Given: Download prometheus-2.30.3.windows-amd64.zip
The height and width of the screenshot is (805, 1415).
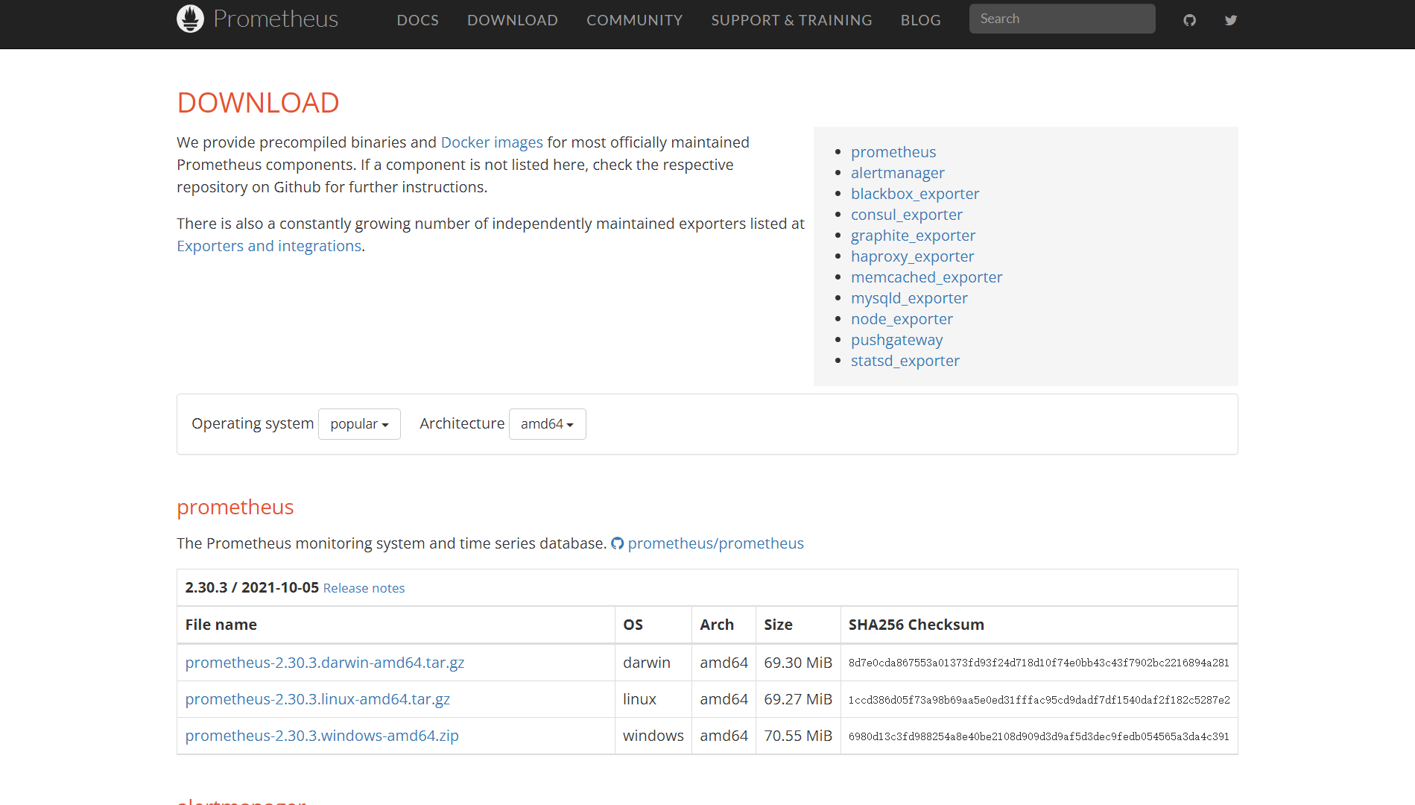Looking at the screenshot, I should coord(321,736).
